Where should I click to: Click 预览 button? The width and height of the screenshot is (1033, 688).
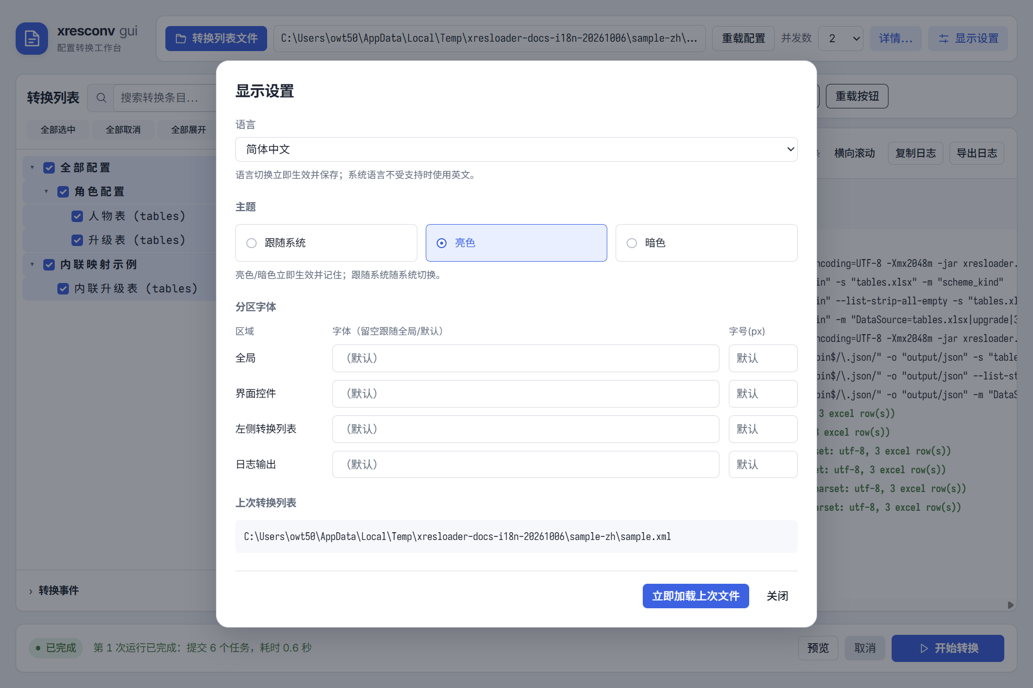click(x=818, y=648)
